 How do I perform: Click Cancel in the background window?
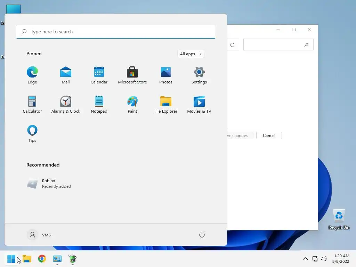269,136
